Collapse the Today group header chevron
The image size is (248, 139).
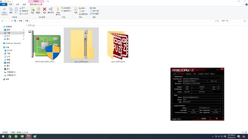[27, 25]
